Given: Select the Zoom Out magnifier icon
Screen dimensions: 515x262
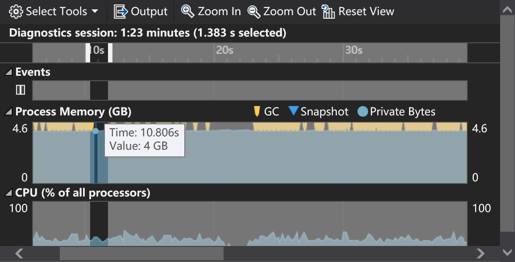Looking at the screenshot, I should coord(254,12).
